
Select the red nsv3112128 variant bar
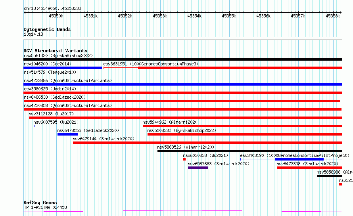point(185,118)
